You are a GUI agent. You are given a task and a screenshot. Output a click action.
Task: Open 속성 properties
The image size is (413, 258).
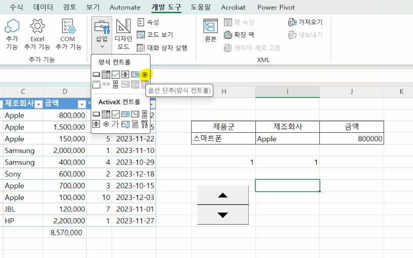coord(148,22)
